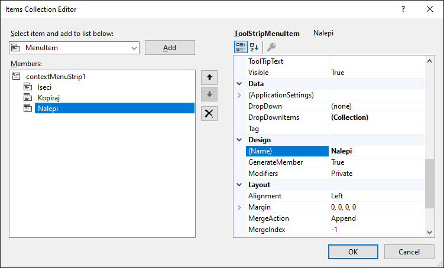The height and width of the screenshot is (268, 444).
Task: Select the Iseci menu item
Action: 44,87
